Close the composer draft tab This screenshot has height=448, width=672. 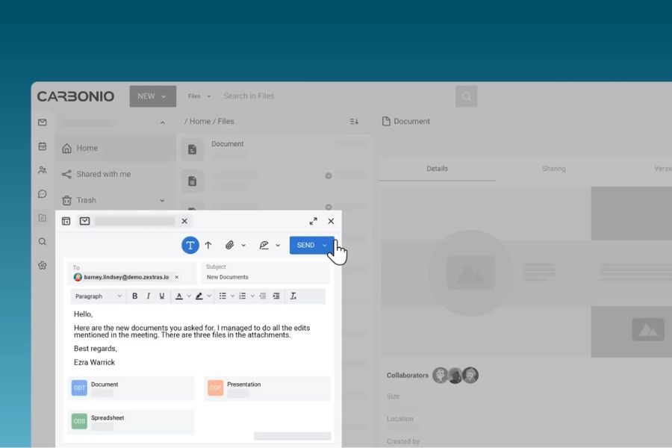pyautogui.click(x=184, y=221)
